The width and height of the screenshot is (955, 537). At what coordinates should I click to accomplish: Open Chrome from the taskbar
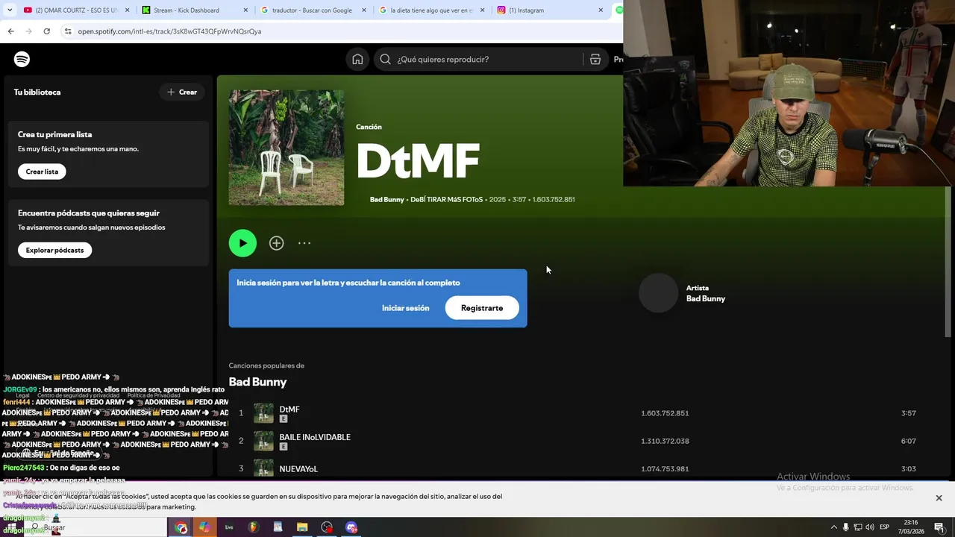coord(181,527)
